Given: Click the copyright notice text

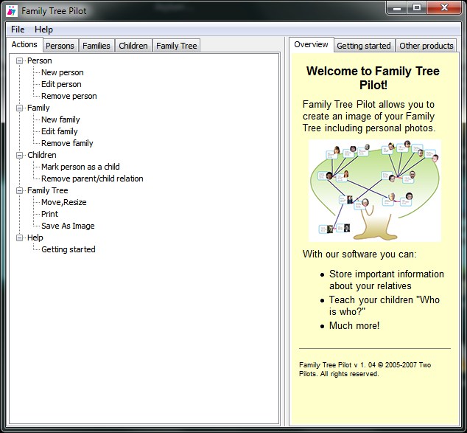Looking at the screenshot, I should pyautogui.click(x=365, y=369).
